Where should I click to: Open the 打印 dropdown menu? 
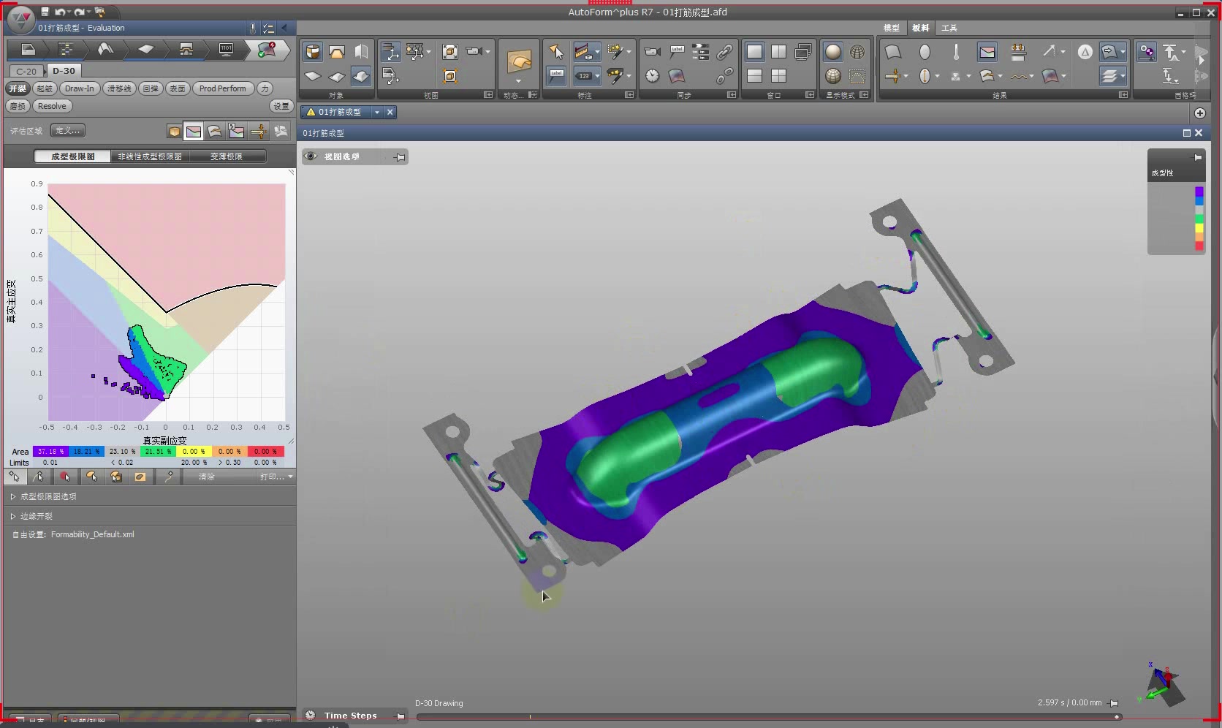coord(276,477)
